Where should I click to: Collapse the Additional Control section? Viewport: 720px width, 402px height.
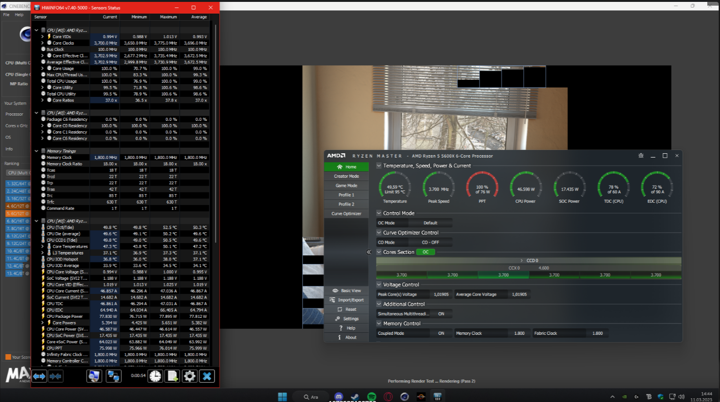(x=379, y=304)
